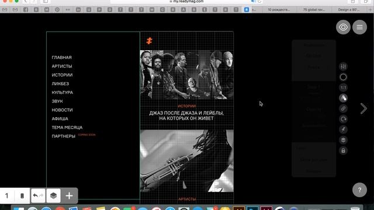Open a new Safari tab with plus
374x210 pixels.
[370, 10]
